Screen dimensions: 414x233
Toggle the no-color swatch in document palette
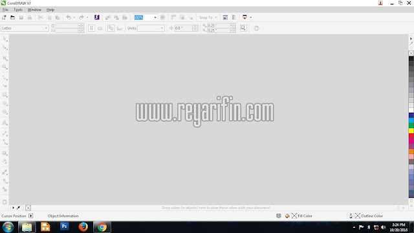[28, 208]
